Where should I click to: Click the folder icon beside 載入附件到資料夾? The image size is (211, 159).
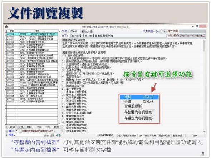coord(140,135)
